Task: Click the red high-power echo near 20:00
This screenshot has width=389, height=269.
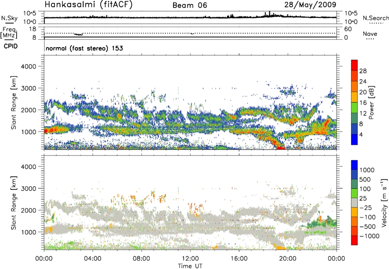Action: pyautogui.click(x=281, y=148)
